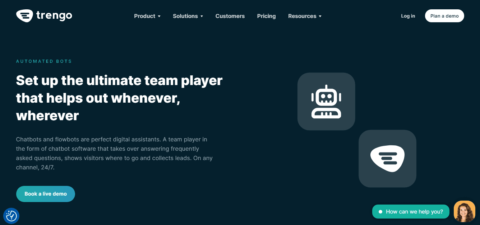Click the small arrow beside Resources
Image resolution: width=480 pixels, height=225 pixels.
[x=320, y=17]
